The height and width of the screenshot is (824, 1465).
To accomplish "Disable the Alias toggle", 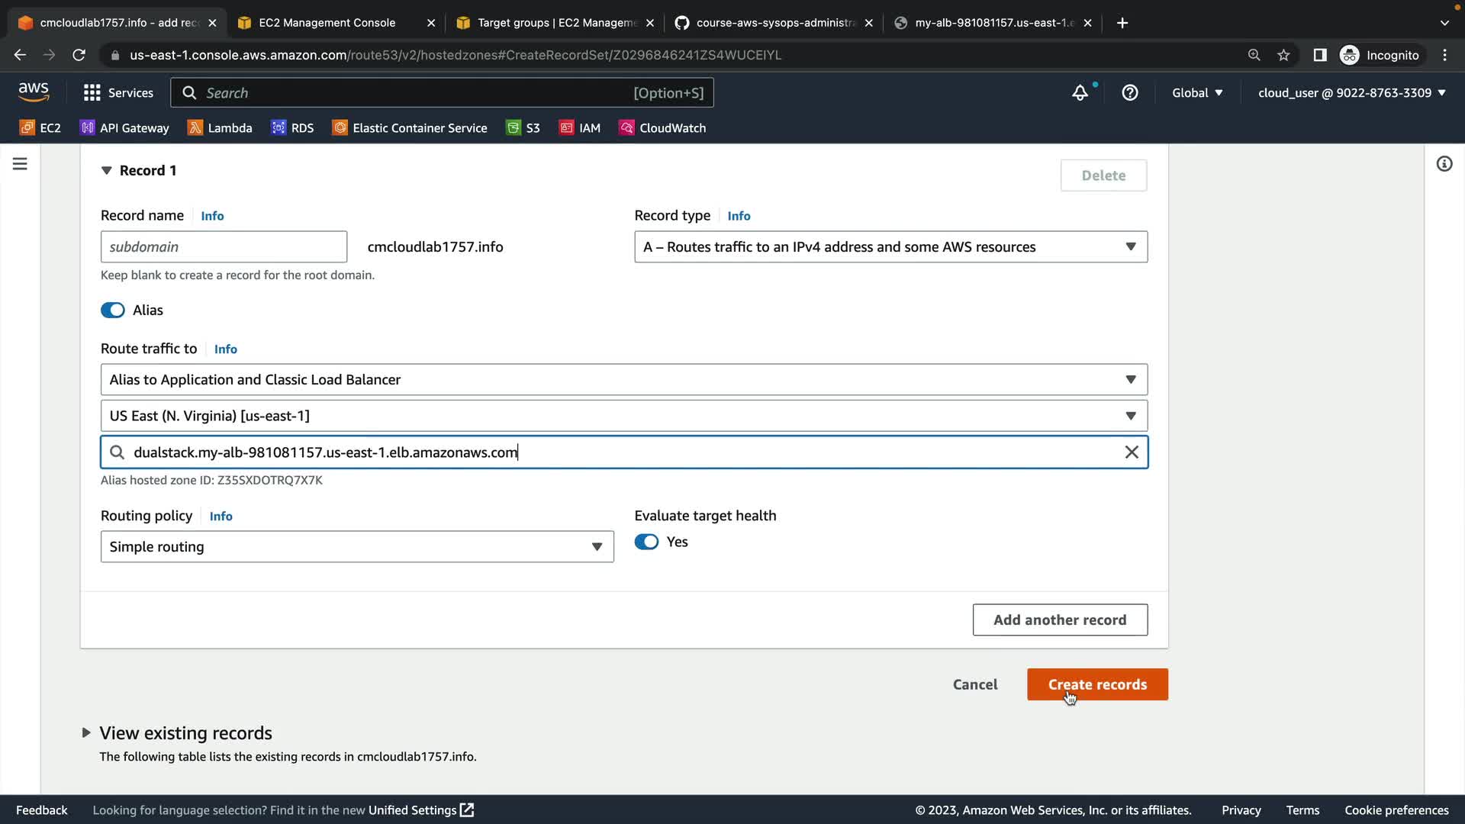I will point(113,311).
